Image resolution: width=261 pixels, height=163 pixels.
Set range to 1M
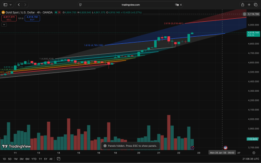[15, 159]
